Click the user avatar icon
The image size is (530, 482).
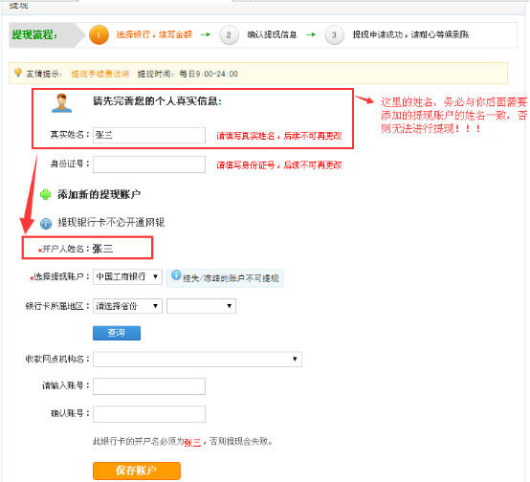[x=61, y=103]
